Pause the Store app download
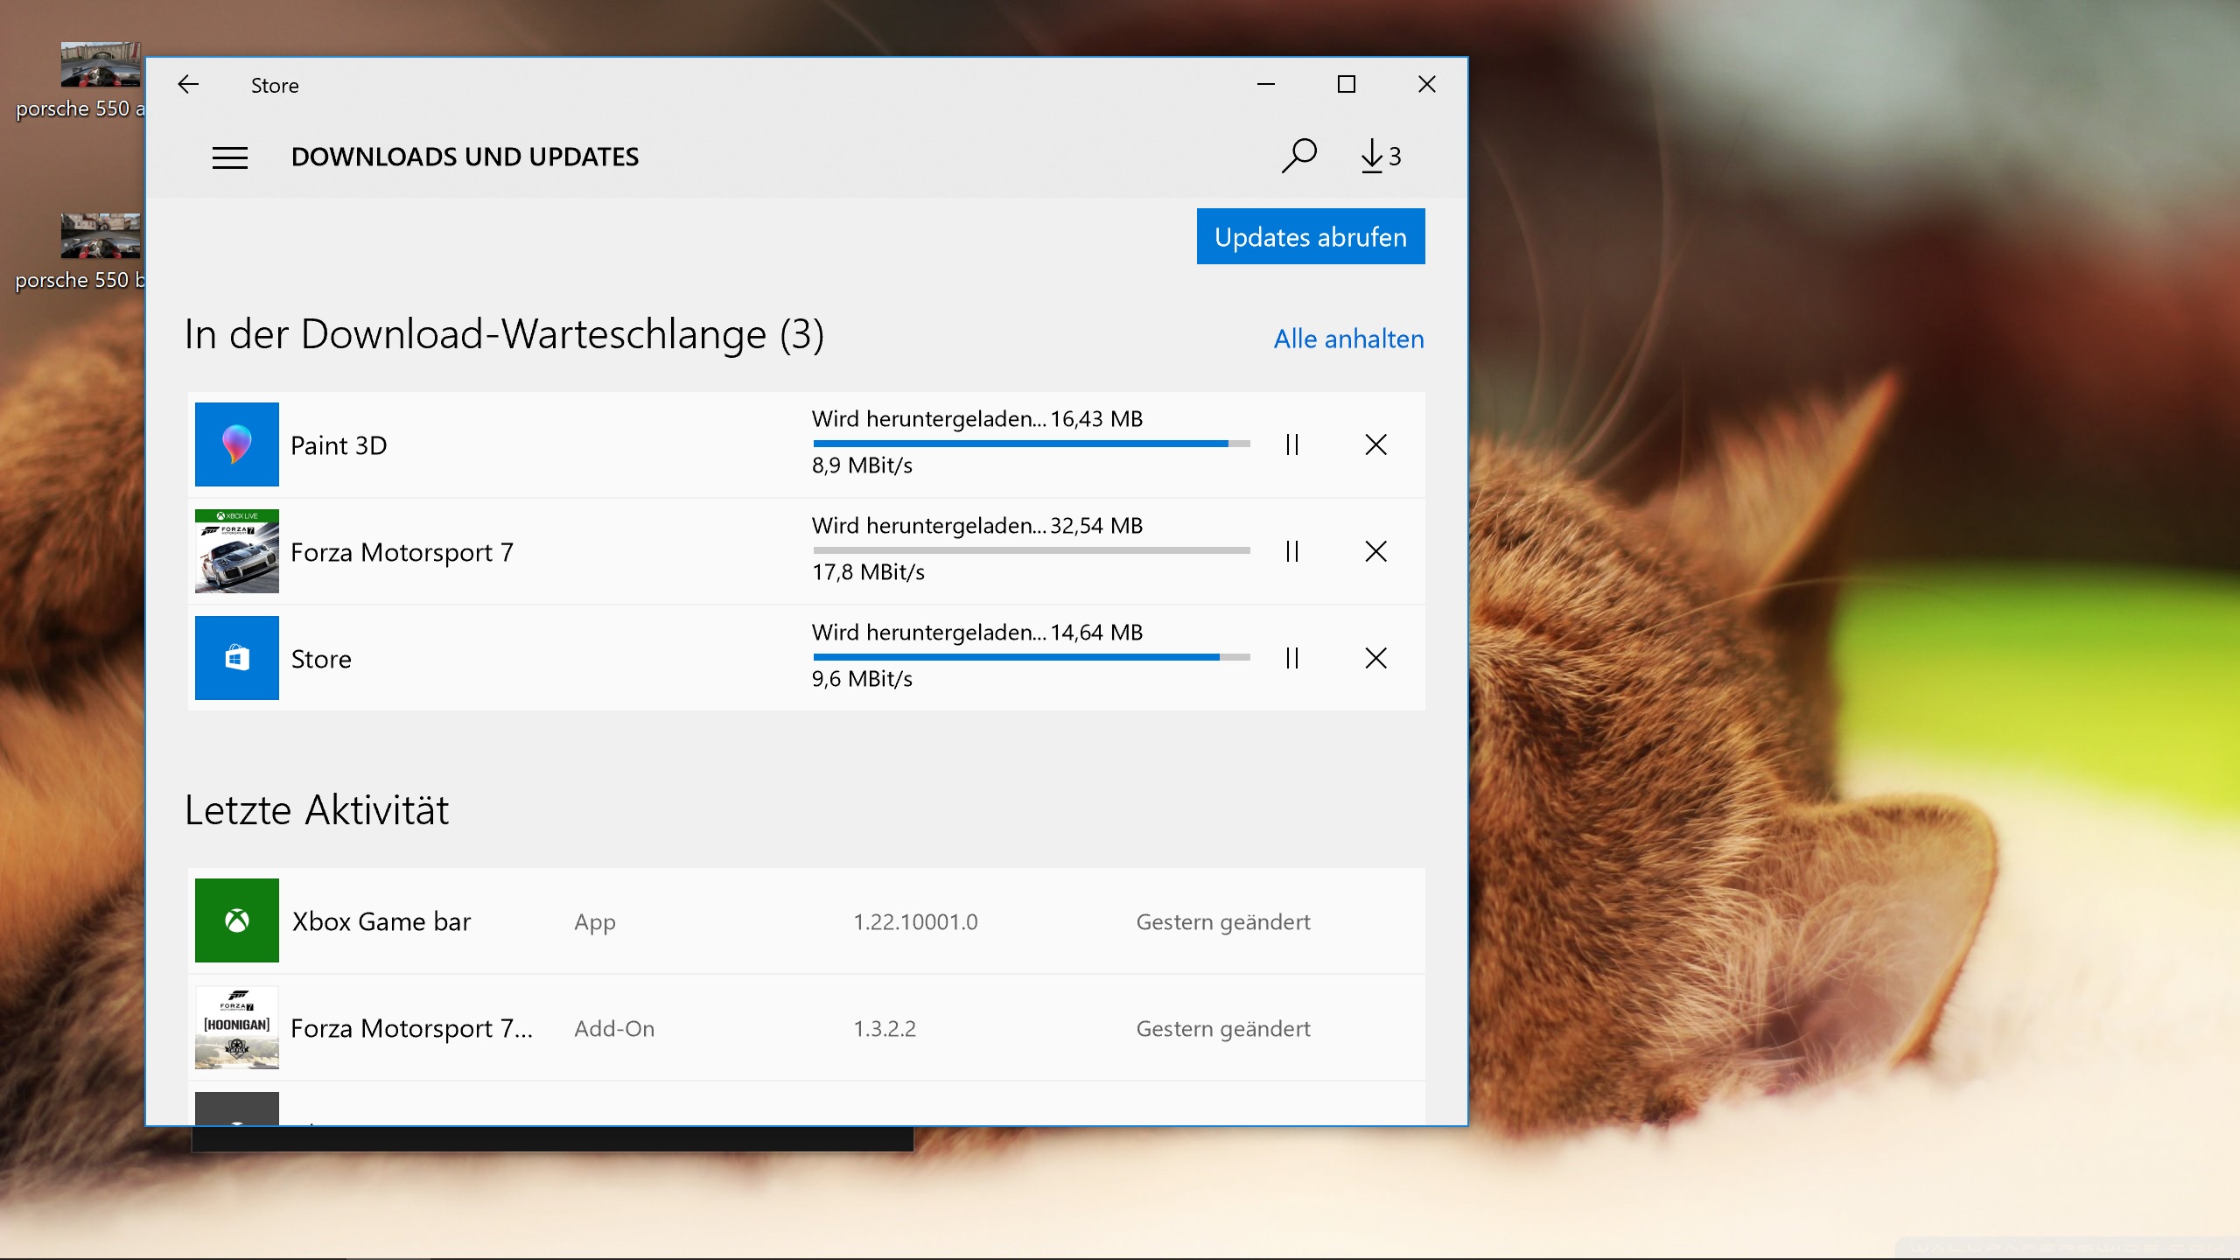This screenshot has height=1260, width=2240. [x=1291, y=658]
